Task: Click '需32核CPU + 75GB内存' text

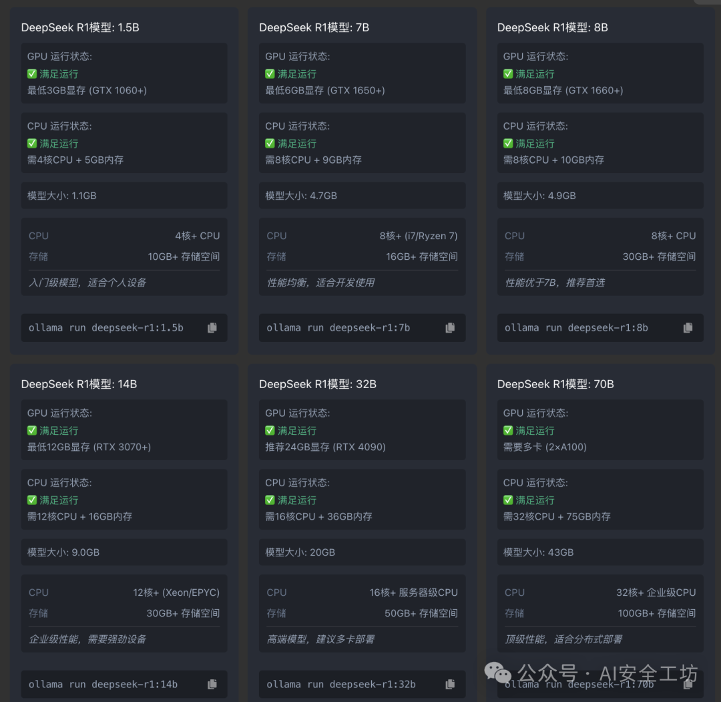Action: 557,516
